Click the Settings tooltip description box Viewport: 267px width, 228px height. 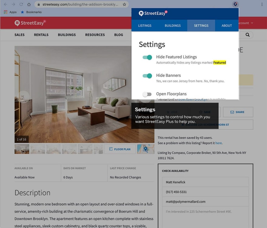point(175,116)
